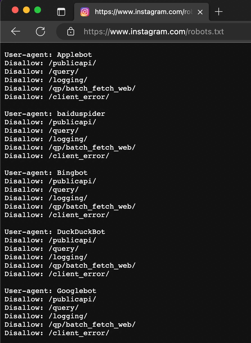
Task: Click the "User-agent: DuckDuckBot" line
Action: [55, 232]
